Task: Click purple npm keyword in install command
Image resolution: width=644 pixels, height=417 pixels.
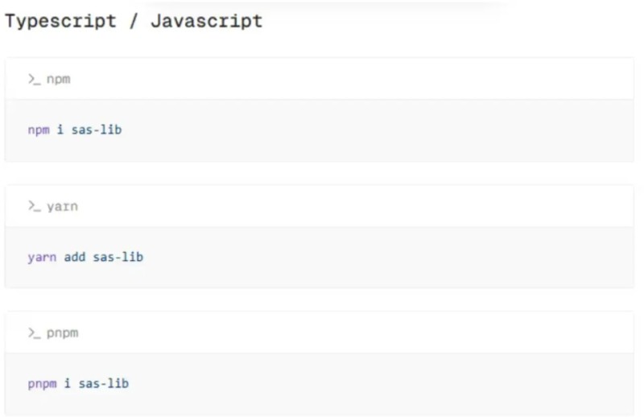Action: pos(39,130)
